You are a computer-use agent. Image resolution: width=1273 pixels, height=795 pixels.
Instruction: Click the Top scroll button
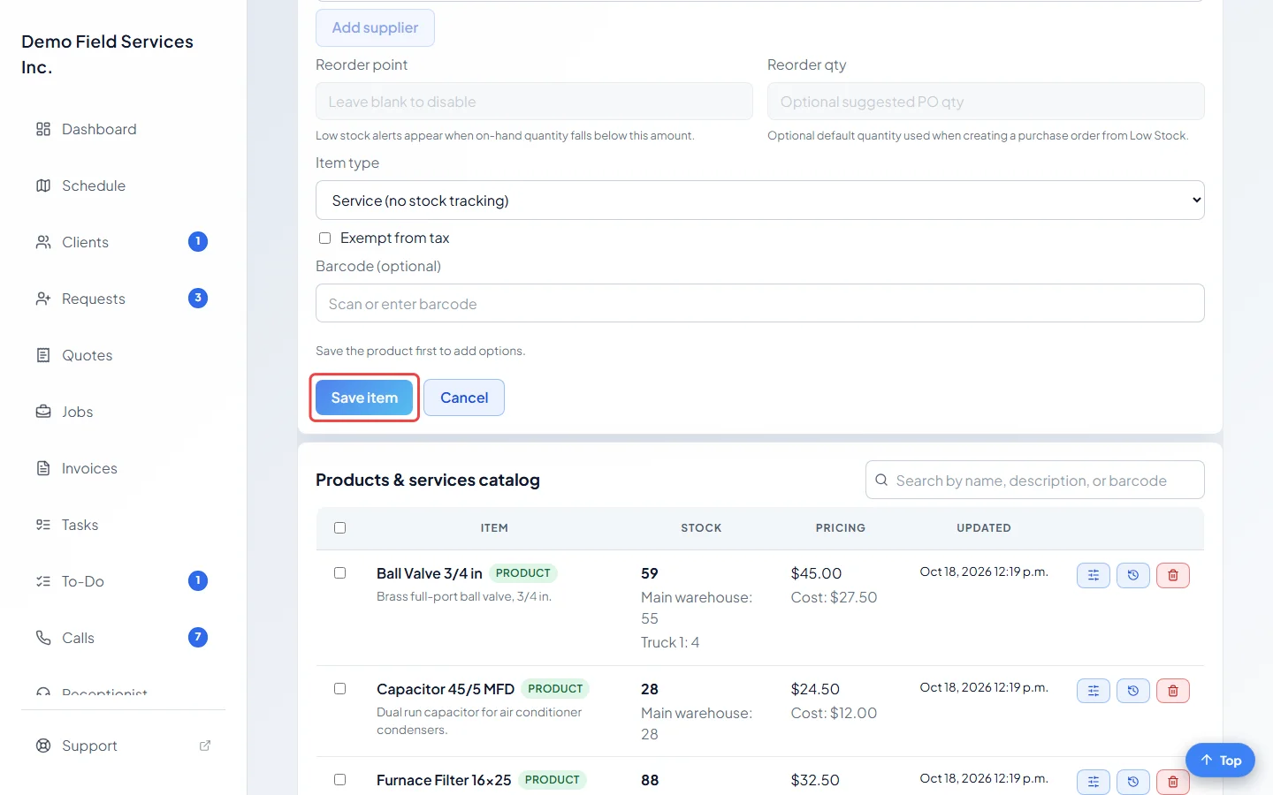1220,761
